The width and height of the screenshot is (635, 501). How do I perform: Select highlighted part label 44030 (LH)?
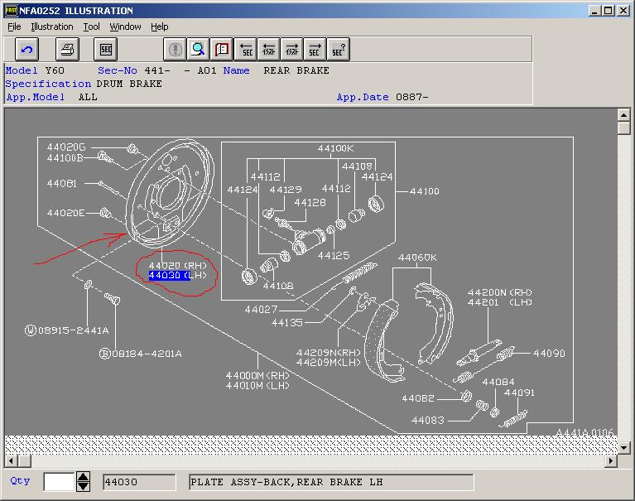178,276
